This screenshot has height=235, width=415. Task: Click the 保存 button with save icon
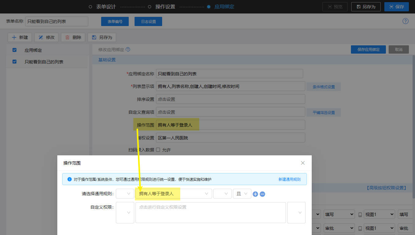[396, 6]
